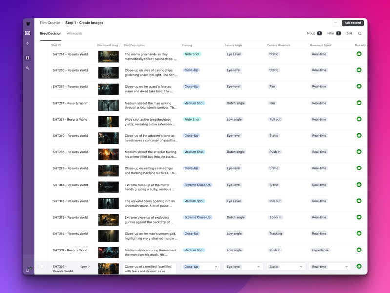
Task: Click the Extreme Close-Up tag on SHT304
Action: [198, 185]
